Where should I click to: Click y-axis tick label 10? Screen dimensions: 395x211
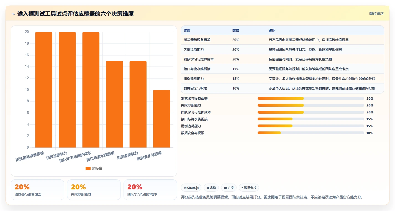(27, 90)
